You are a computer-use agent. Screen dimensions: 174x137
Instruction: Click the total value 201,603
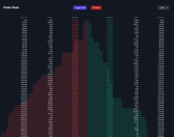click(x=24, y=22)
